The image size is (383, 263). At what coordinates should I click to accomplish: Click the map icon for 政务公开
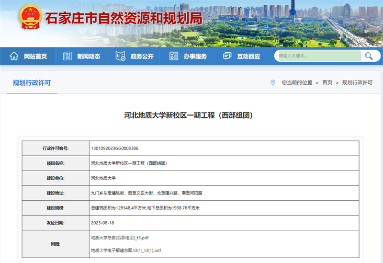pyautogui.click(x=121, y=56)
